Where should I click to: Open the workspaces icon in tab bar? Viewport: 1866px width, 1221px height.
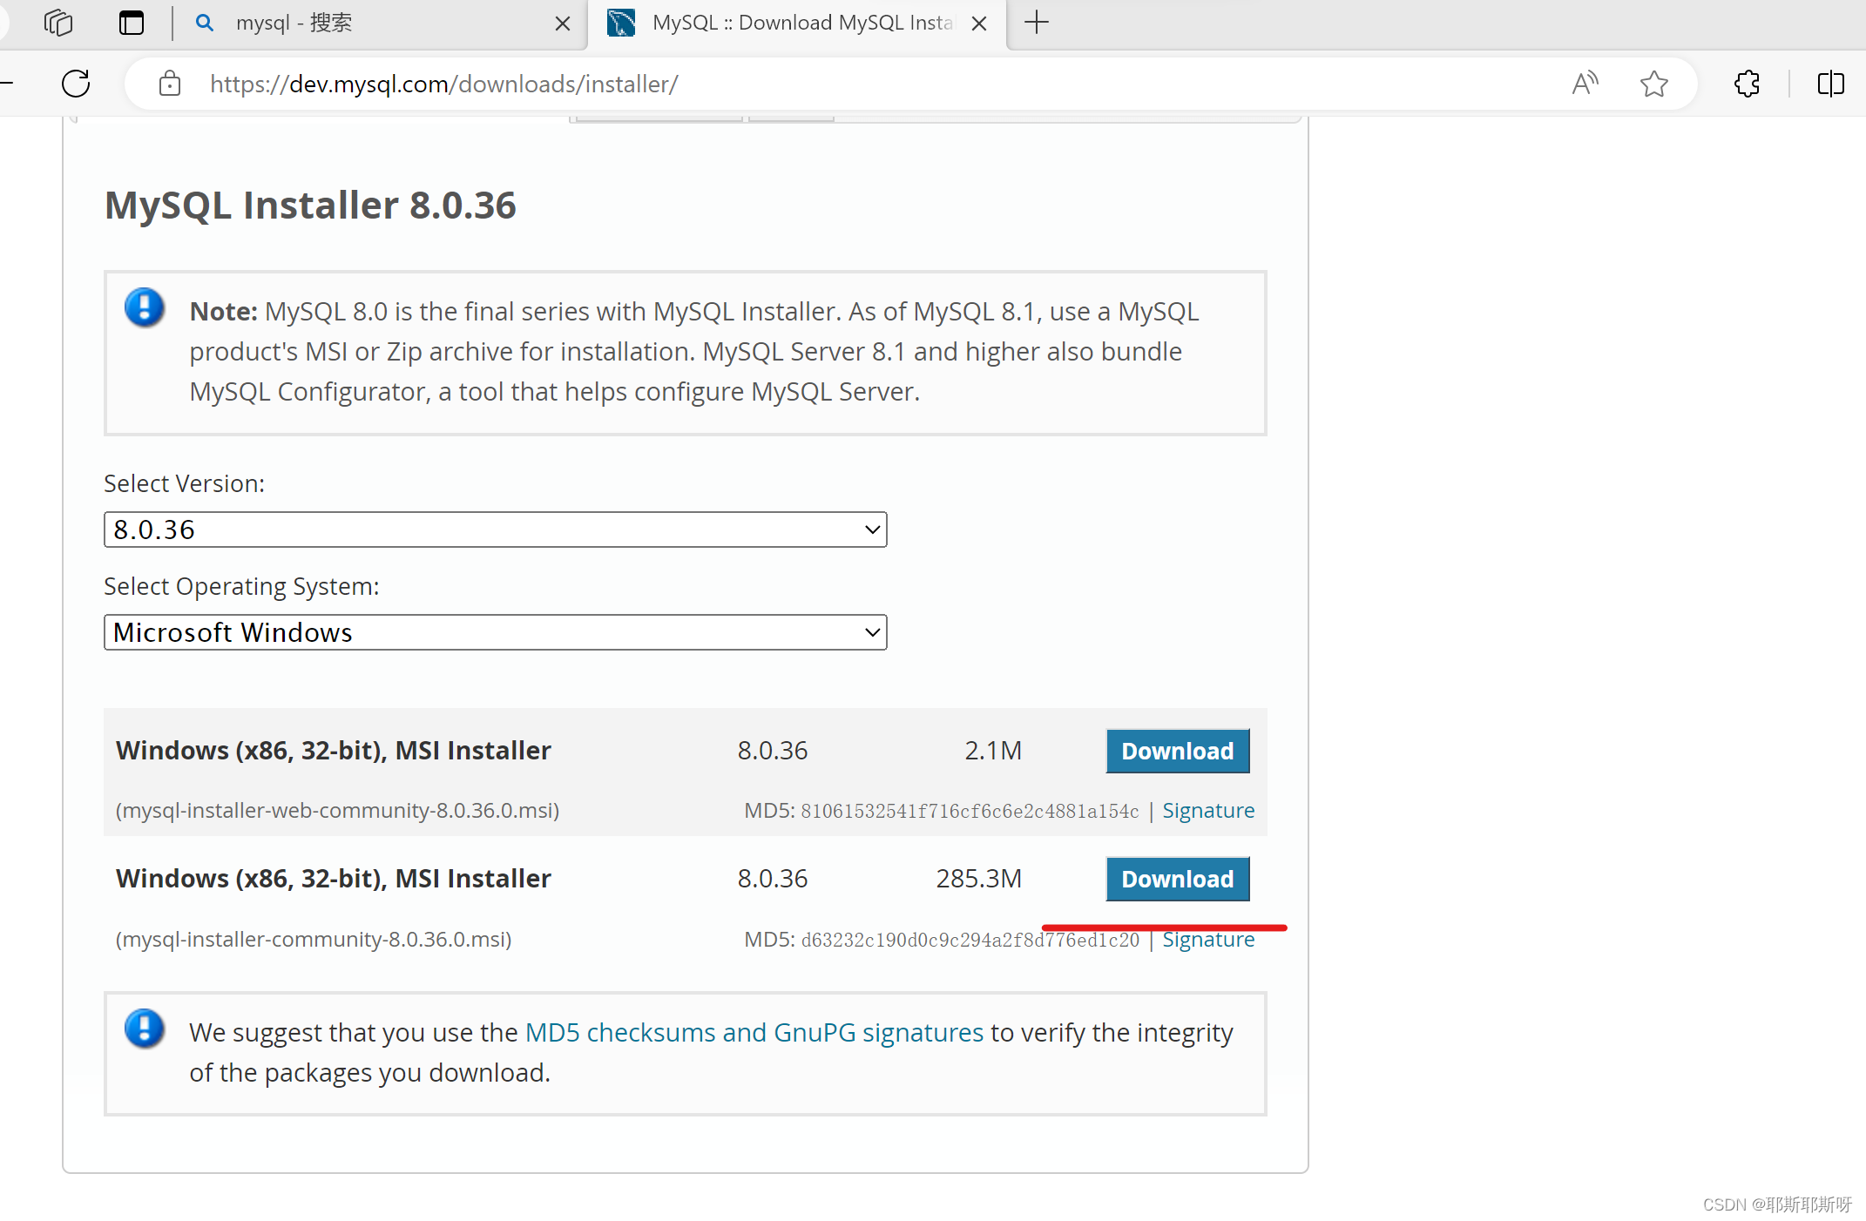coord(58,23)
